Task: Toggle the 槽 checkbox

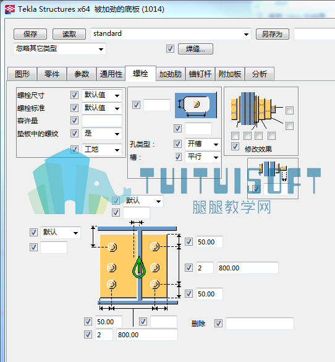Action: point(178,157)
